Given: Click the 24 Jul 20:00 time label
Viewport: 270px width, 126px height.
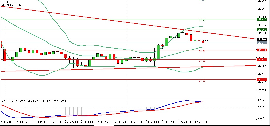Looking at the screenshot, I should (x=55, y=122).
